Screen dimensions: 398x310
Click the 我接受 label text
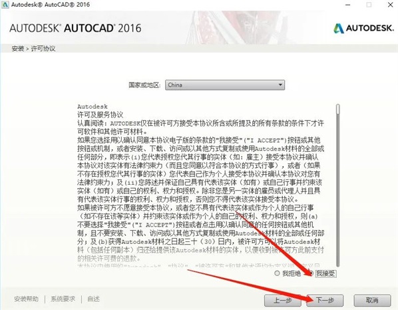pyautogui.click(x=325, y=273)
